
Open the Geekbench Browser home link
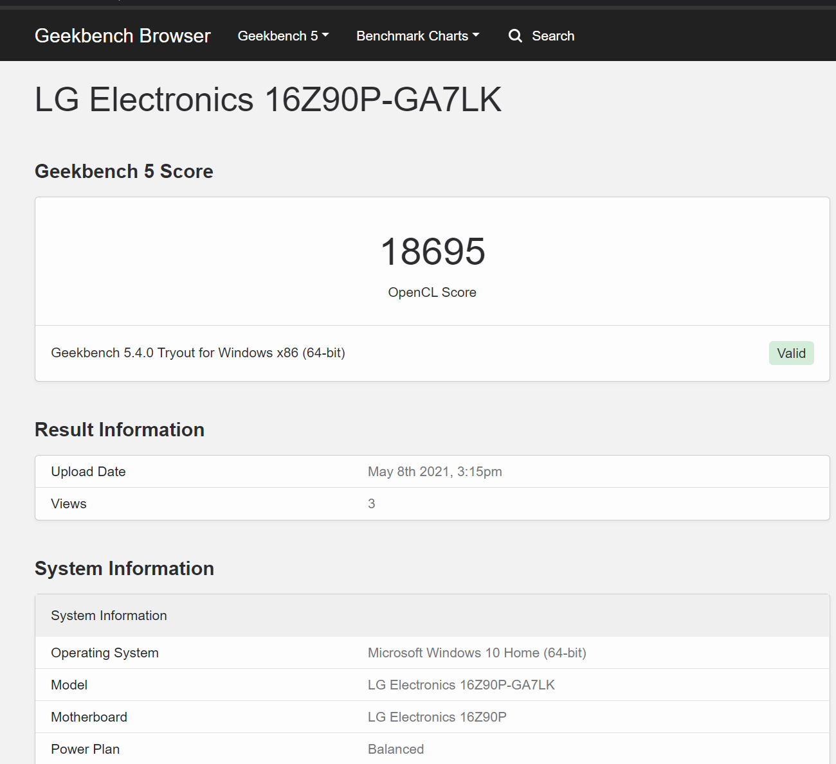tap(122, 36)
